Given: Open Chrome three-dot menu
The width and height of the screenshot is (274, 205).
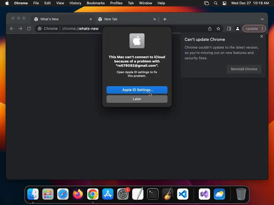Looking at the screenshot, I should click(262, 29).
